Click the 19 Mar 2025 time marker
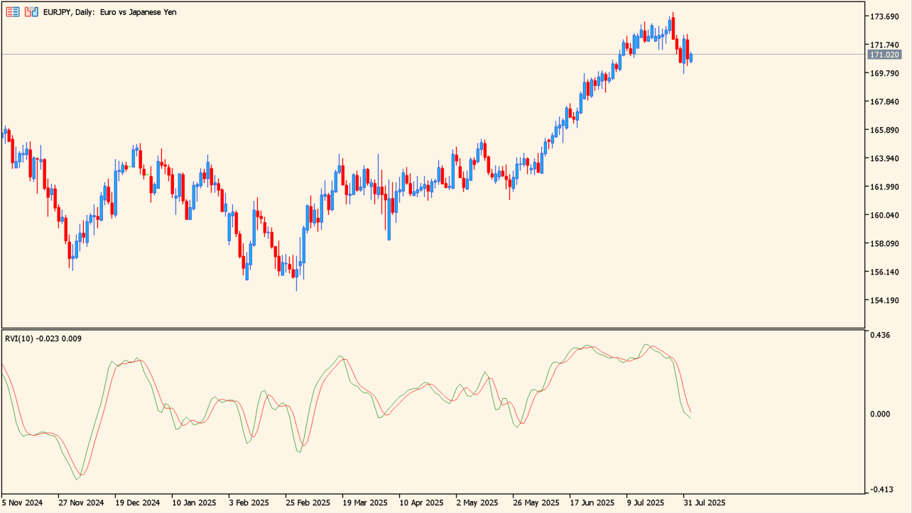The height and width of the screenshot is (513, 912). 364,502
